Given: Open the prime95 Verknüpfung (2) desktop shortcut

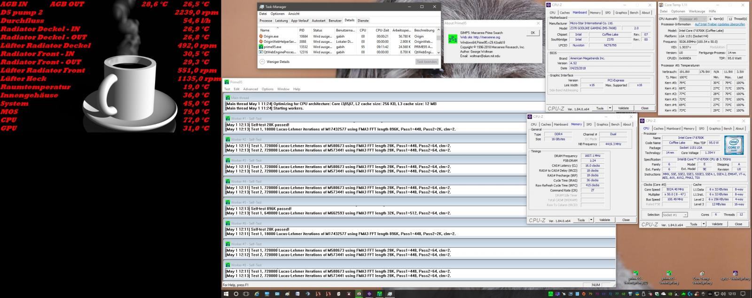Looking at the screenshot, I should click(635, 277).
